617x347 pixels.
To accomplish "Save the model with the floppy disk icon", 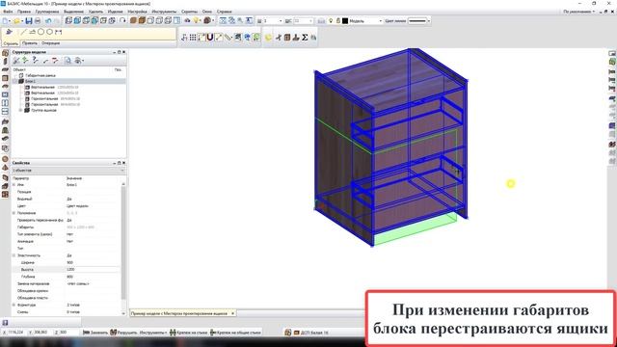I will (x=28, y=21).
